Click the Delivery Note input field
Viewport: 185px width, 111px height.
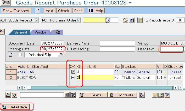(117, 43)
